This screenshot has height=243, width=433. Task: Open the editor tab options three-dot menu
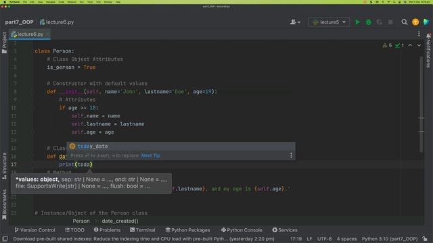click(x=419, y=34)
